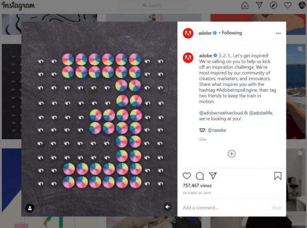Click the Add a comment field
Image resolution: width=307 pixels, height=228 pixels.
tap(226, 208)
